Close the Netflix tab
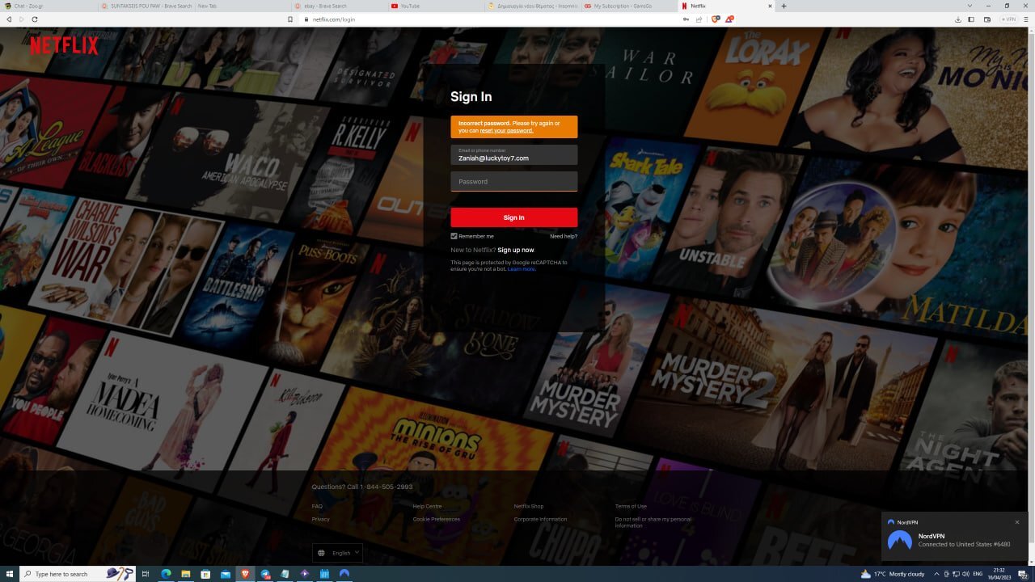The image size is (1035, 582). pos(770,6)
